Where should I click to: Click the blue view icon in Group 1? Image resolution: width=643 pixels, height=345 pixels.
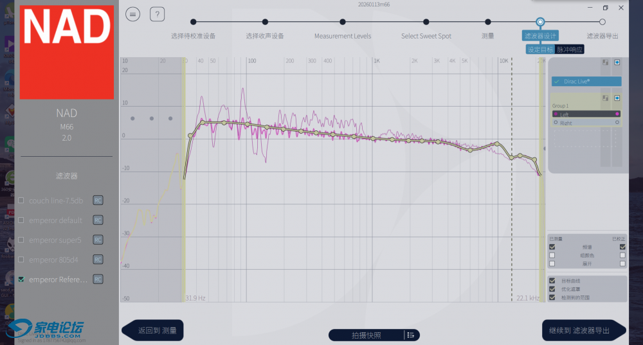617,98
